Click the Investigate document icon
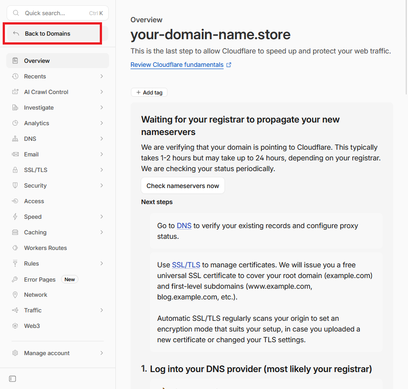 15,107
